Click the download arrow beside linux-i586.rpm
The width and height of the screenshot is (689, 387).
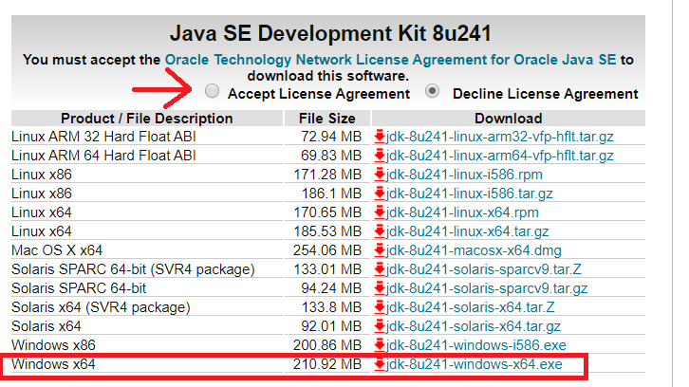tap(380, 175)
